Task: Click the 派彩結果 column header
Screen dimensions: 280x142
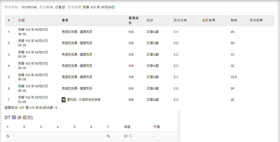Action: pyautogui.click(x=208, y=20)
